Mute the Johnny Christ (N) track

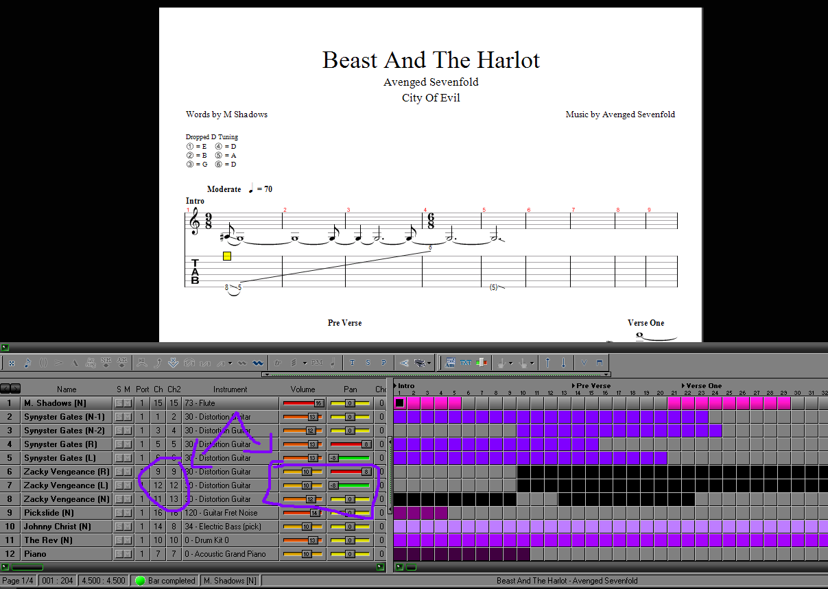[128, 527]
